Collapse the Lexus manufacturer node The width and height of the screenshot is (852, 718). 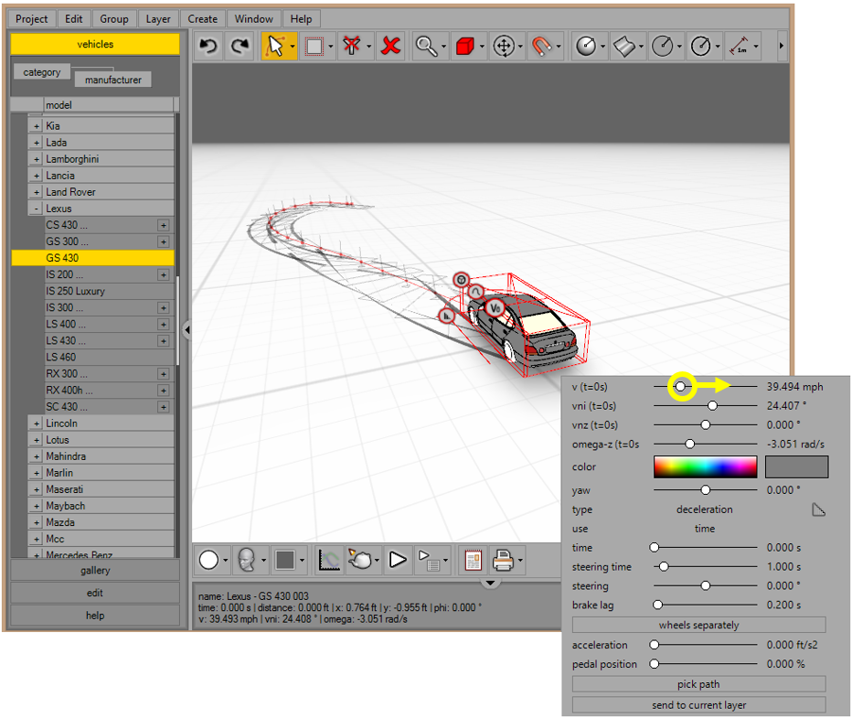[37, 209]
